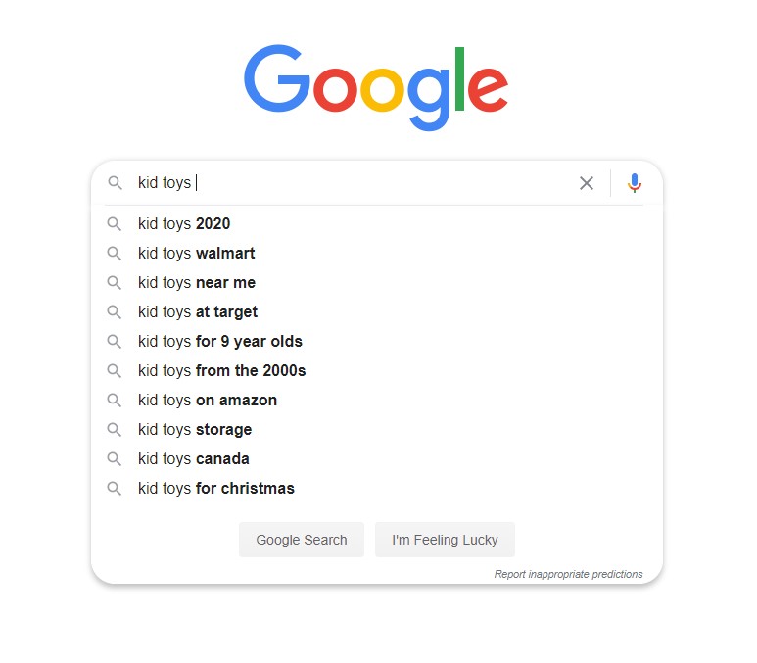The image size is (757, 663).
Task: Open the "Report inappropriate predictions" link
Action: (568, 574)
